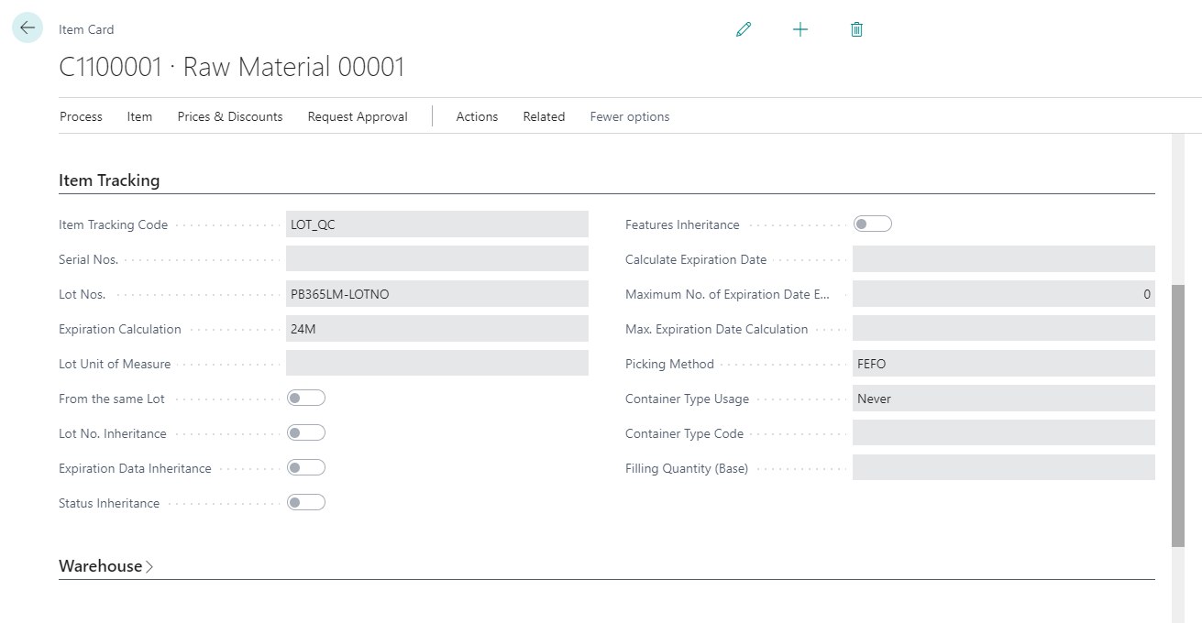The height and width of the screenshot is (623, 1202).
Task: Open the Actions menu
Action: pos(477,116)
